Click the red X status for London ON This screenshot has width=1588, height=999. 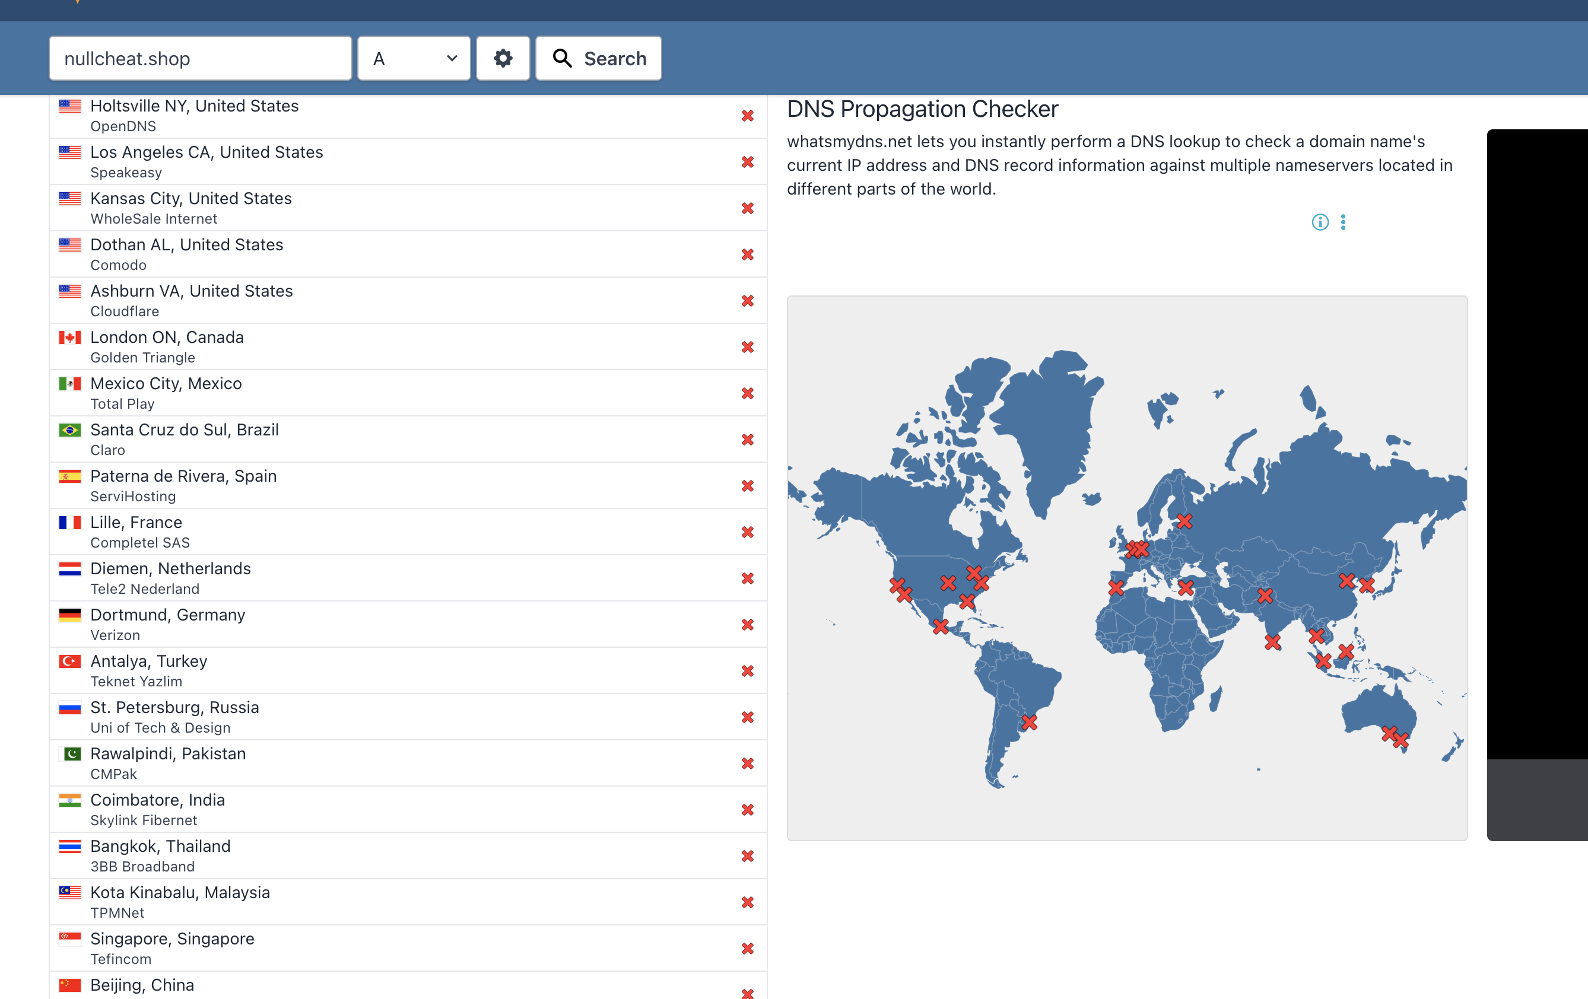747,348
